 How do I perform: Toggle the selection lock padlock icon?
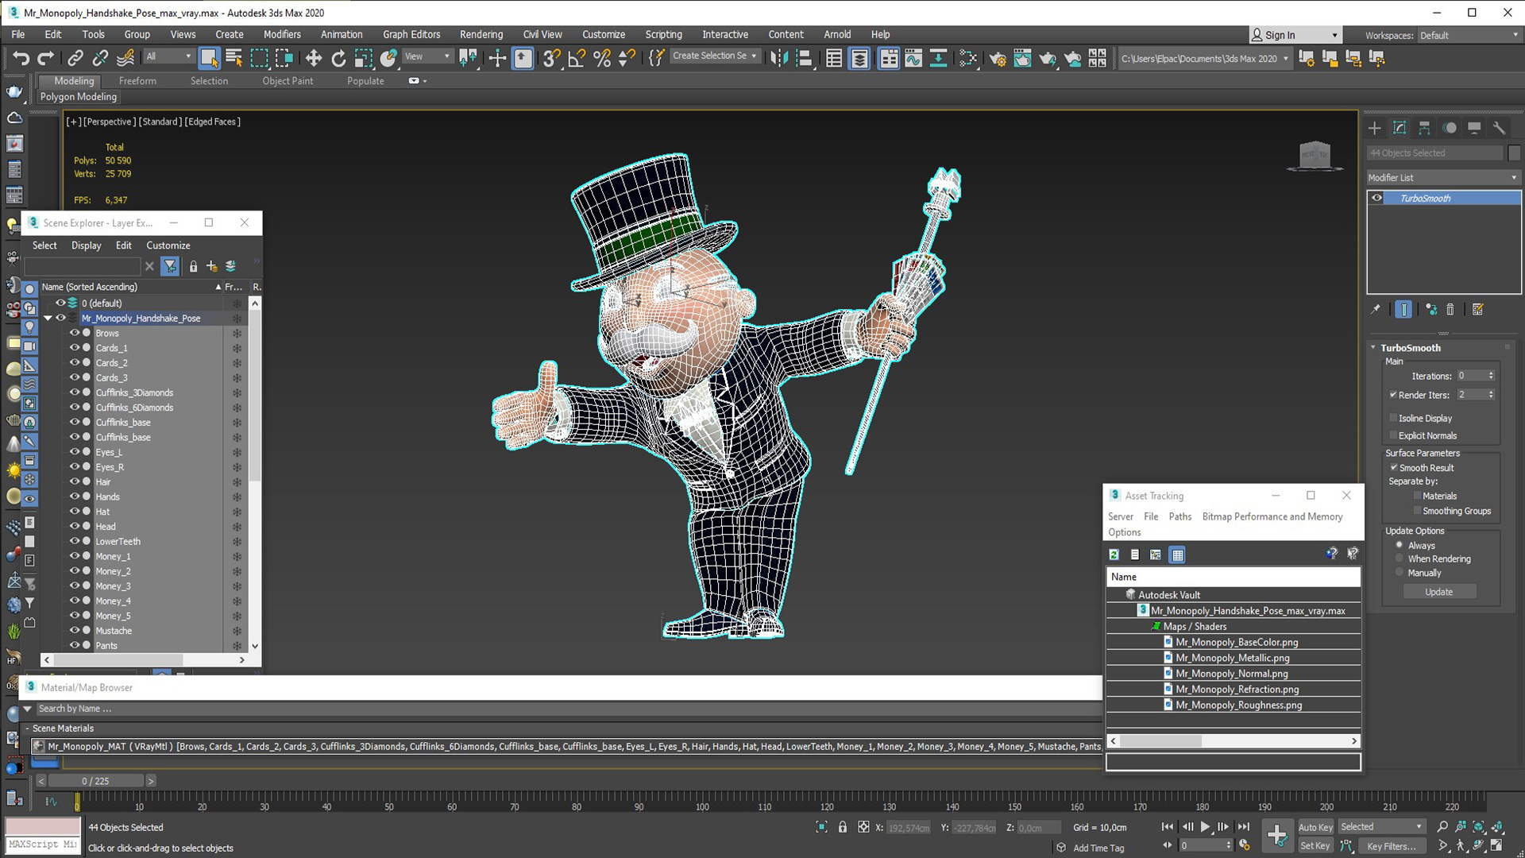point(843,827)
